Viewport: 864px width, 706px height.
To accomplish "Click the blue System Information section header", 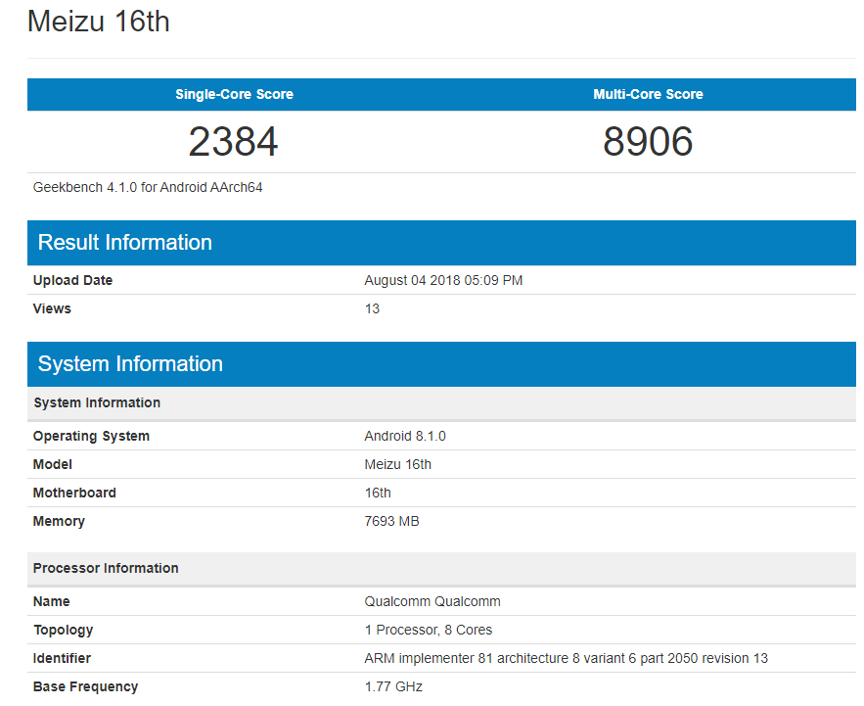I will [130, 364].
